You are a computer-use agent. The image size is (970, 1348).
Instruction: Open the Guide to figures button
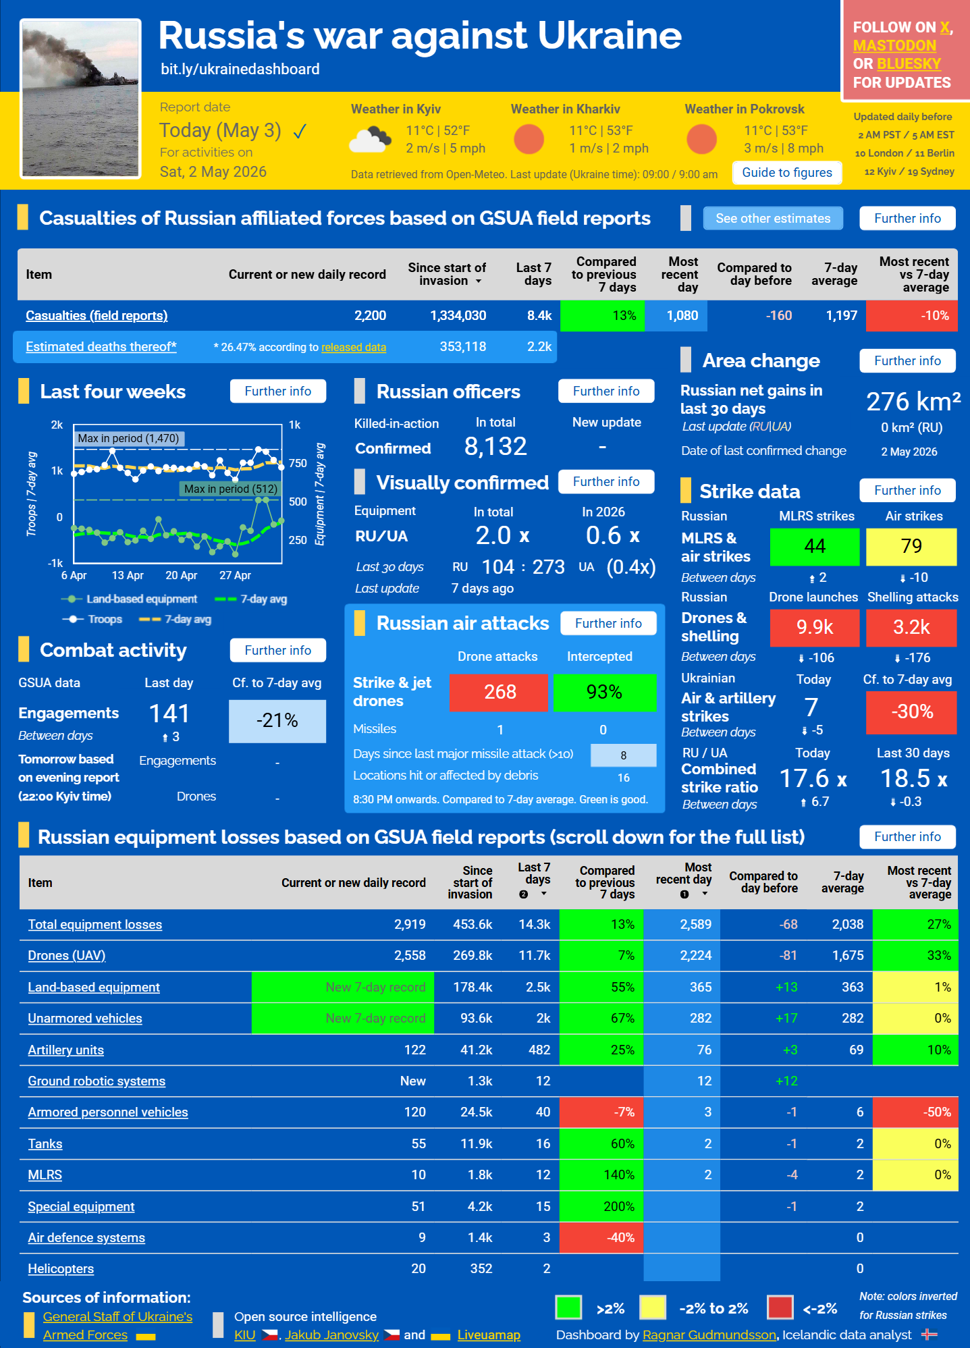[787, 172]
